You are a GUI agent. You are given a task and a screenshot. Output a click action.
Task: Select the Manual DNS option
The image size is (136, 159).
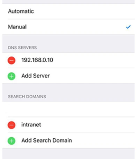pyautogui.click(x=68, y=27)
